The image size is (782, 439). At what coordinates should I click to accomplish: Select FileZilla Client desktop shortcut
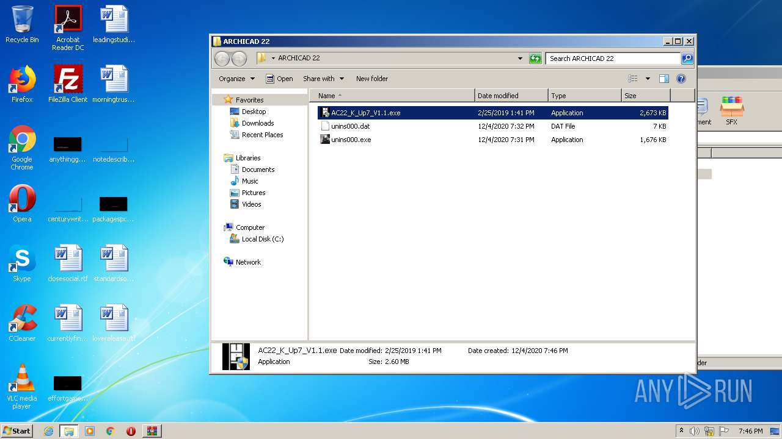[68, 84]
